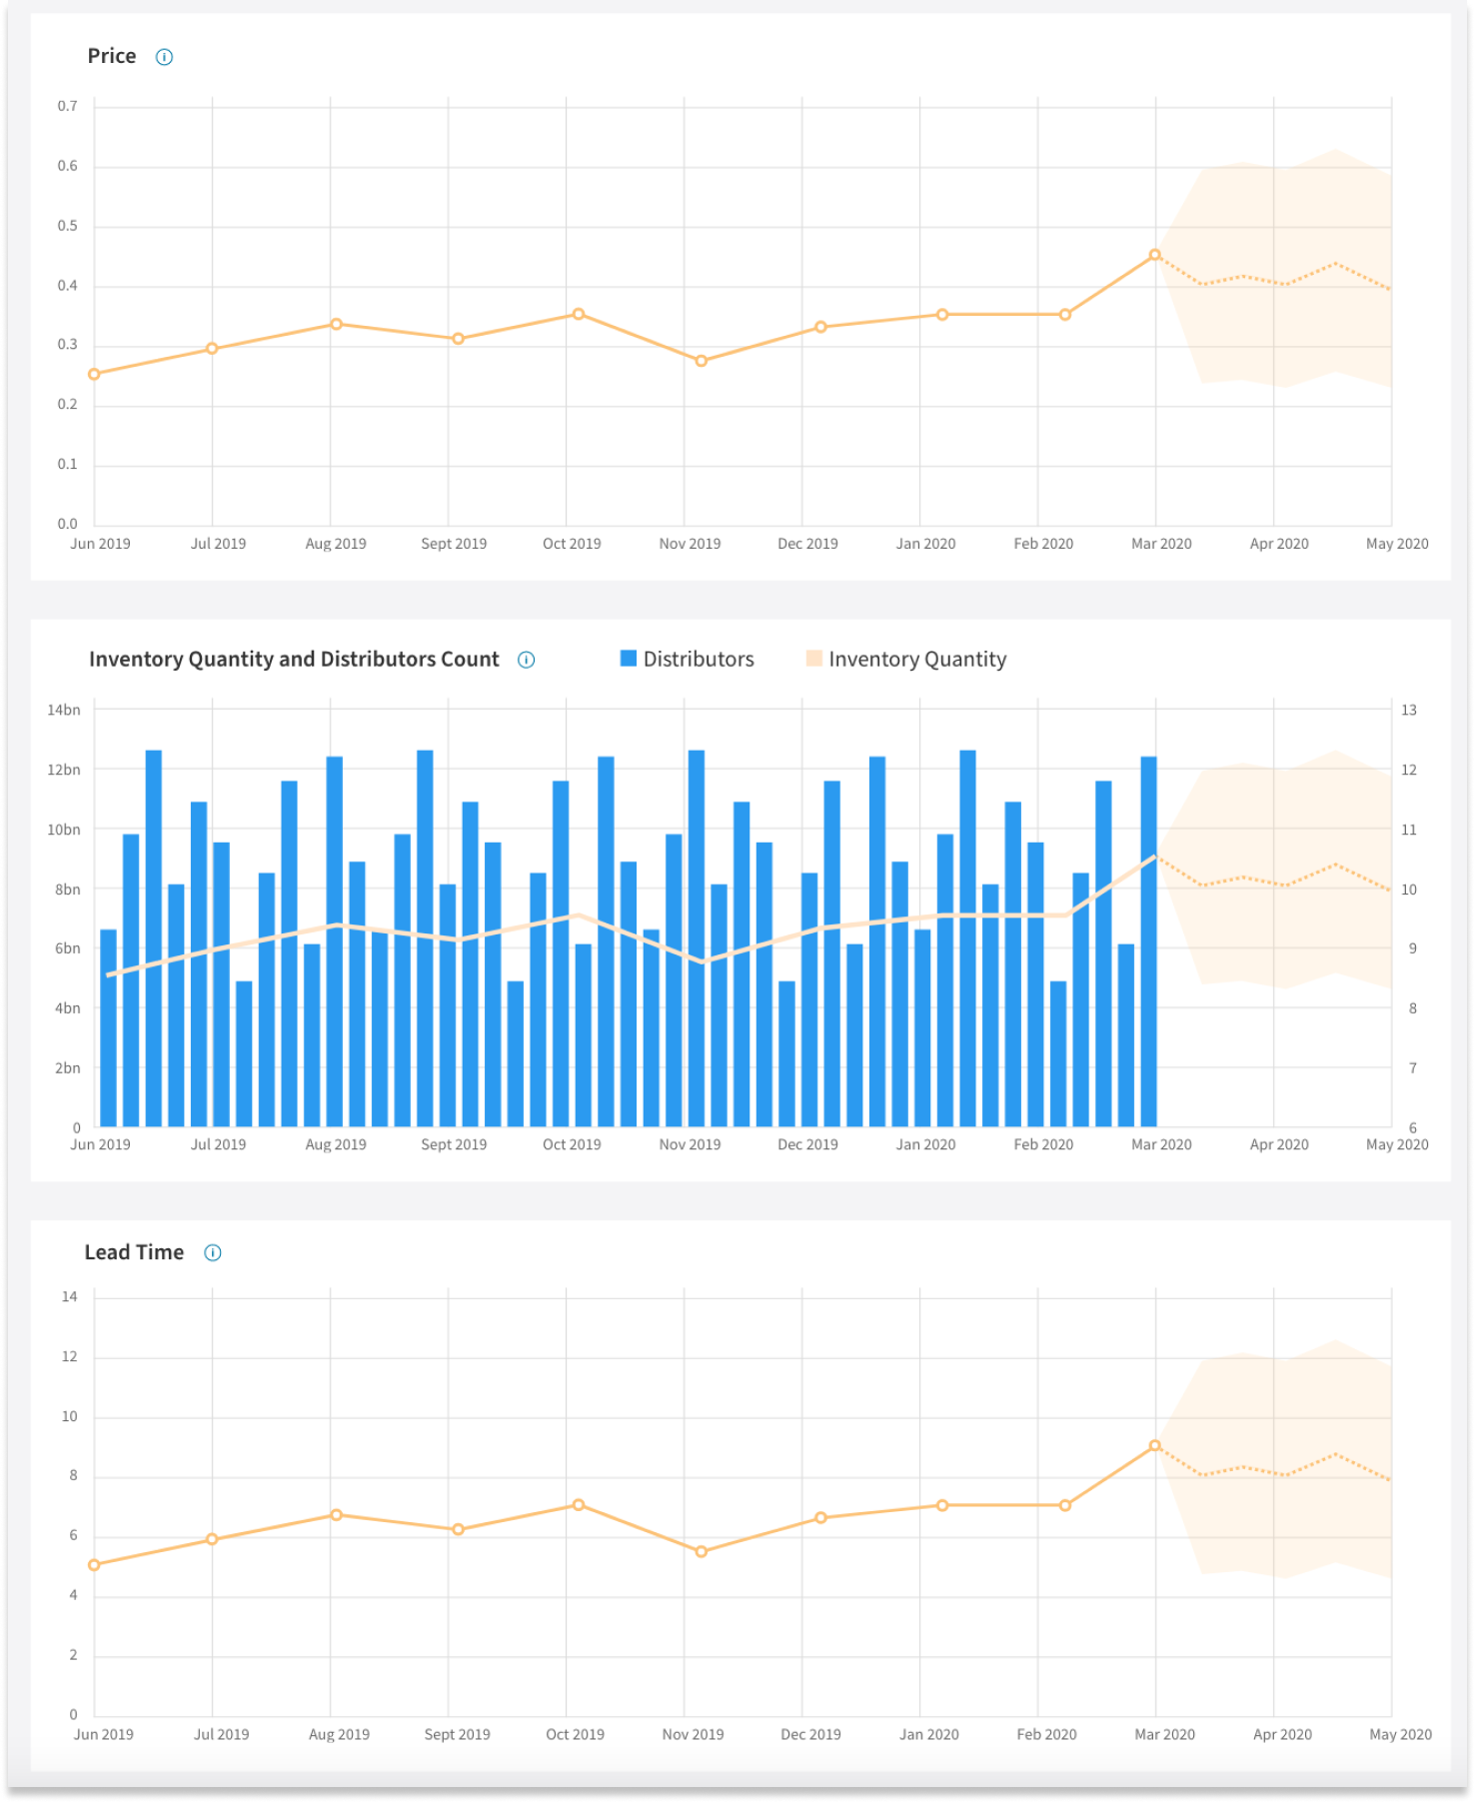Screen dimensions: 1475x1803
Task: Click the last blue Distributors bar before Mar 2020
Action: (x=1148, y=939)
